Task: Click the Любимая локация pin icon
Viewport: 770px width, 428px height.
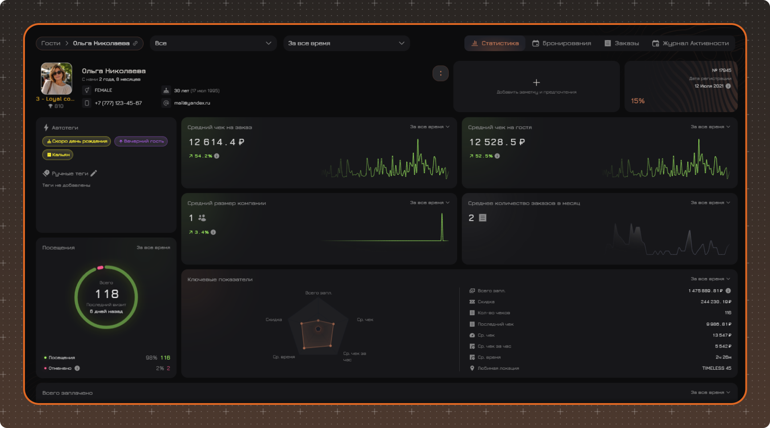Action: coord(472,368)
